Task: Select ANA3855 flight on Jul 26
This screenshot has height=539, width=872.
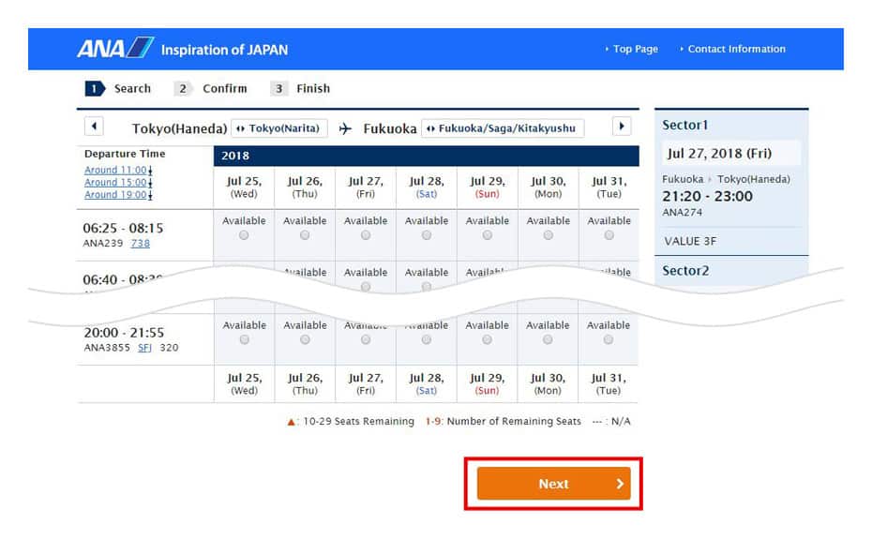Action: click(305, 340)
